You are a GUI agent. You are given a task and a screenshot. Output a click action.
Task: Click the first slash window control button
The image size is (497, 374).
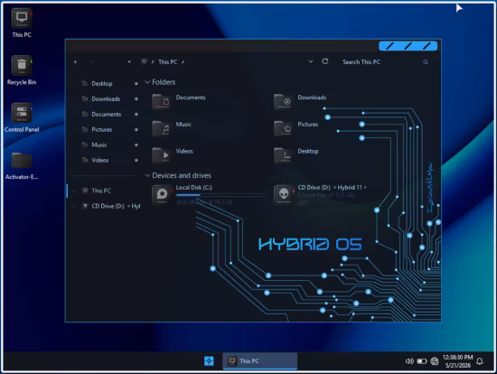(x=389, y=46)
